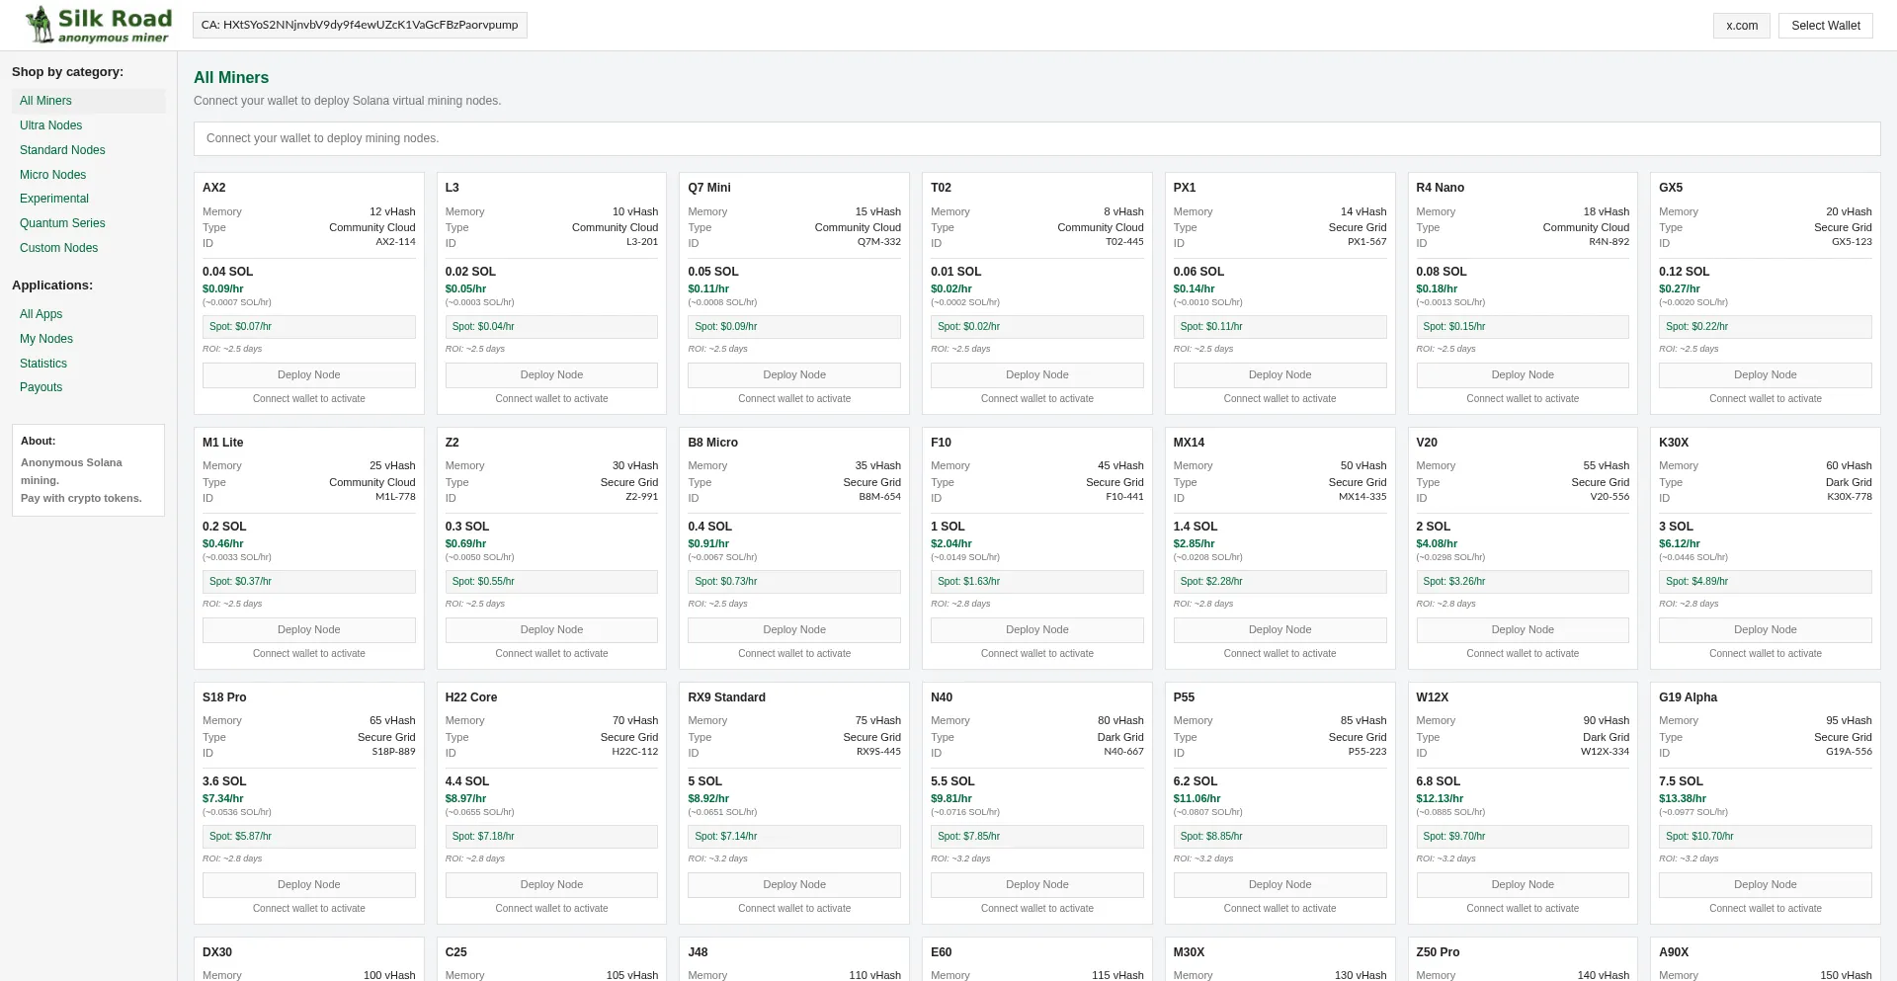Browse the Micro Nodes category
The width and height of the screenshot is (1897, 981).
pyautogui.click(x=52, y=175)
